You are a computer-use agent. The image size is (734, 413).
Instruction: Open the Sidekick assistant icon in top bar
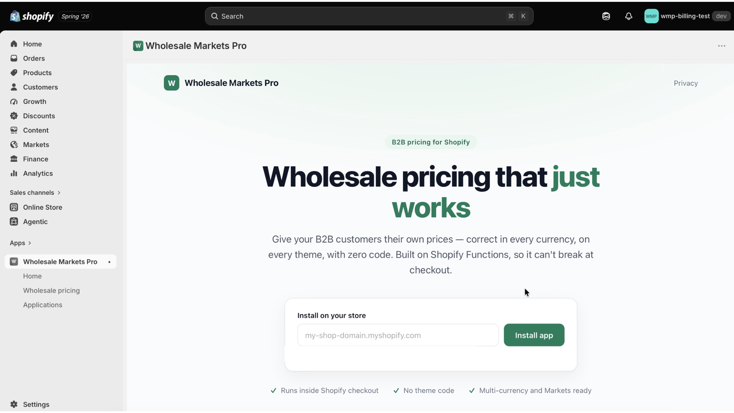click(x=606, y=16)
